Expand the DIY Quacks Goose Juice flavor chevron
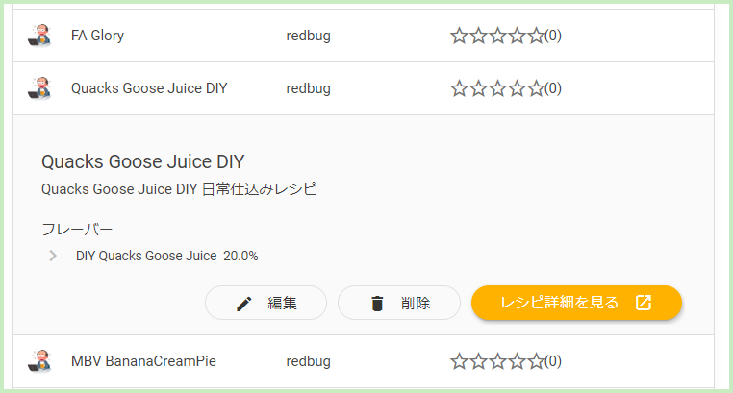 pos(53,256)
